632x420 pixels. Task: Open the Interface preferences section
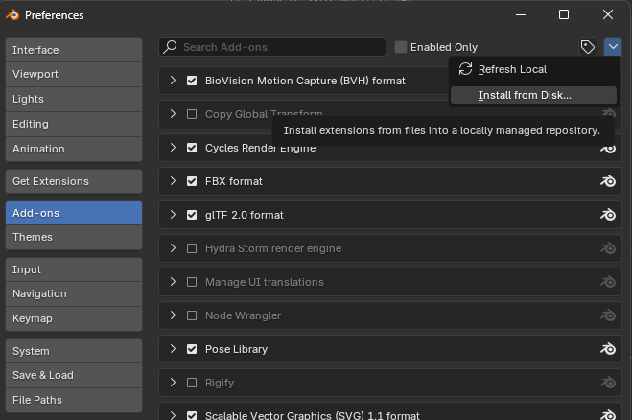74,50
